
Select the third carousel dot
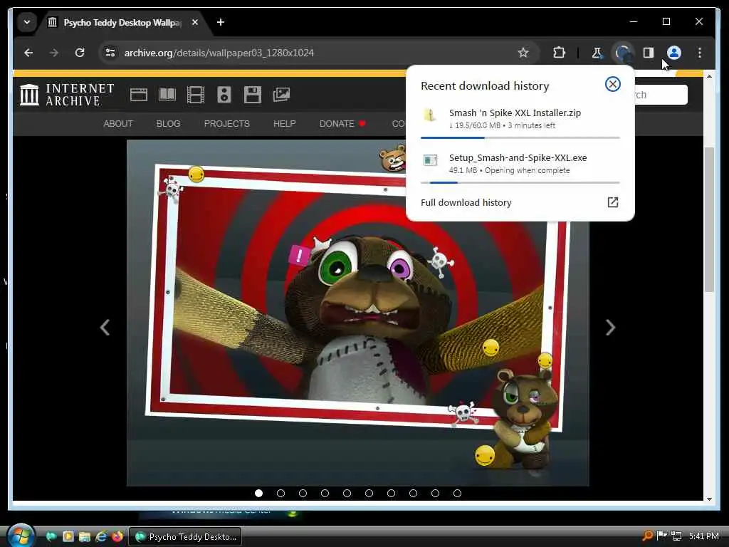303,493
